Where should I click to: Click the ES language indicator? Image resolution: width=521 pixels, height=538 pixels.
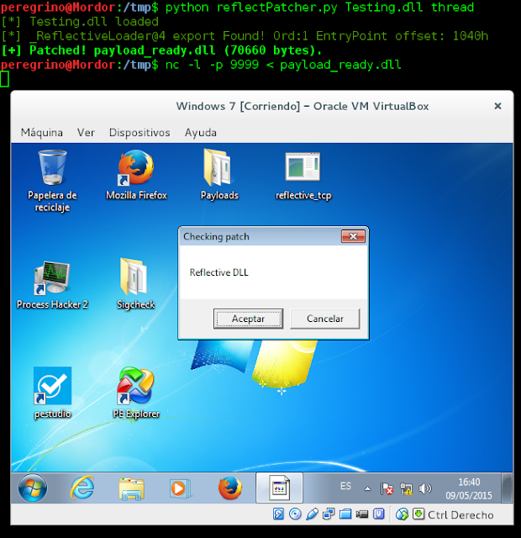click(x=345, y=486)
